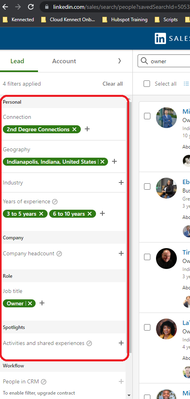Screen dimensions: 190x399
Task: Tick the second lead result checkbox
Action: [x=147, y=186]
